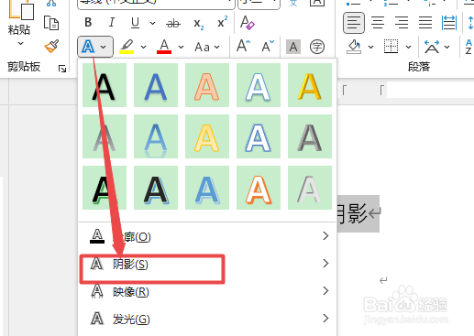Choose light gray text effect preset
The image size is (474, 336).
(x=310, y=188)
